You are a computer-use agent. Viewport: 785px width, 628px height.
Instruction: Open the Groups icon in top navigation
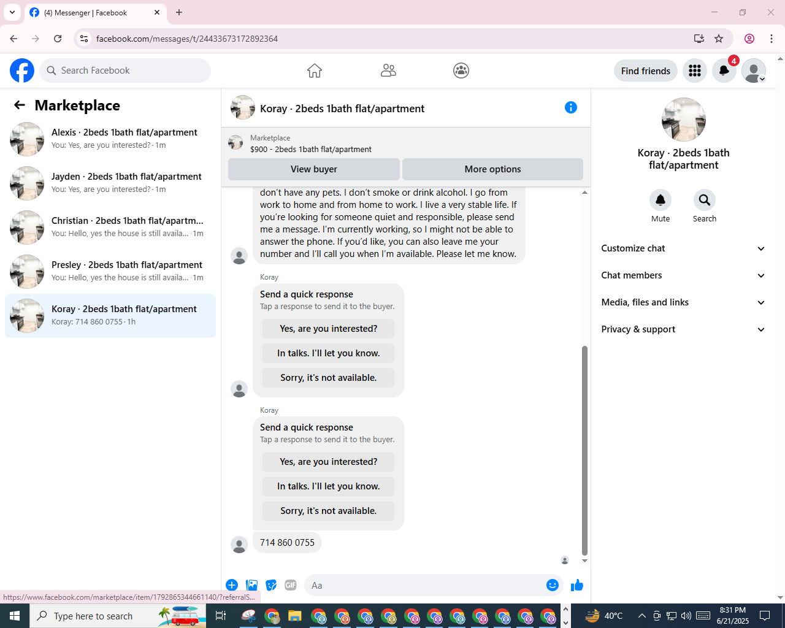(x=461, y=71)
